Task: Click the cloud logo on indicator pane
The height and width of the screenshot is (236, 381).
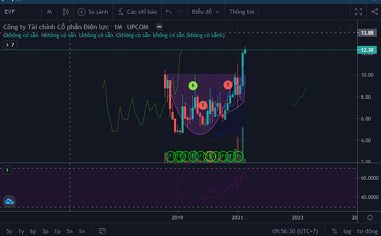Action: point(9,202)
